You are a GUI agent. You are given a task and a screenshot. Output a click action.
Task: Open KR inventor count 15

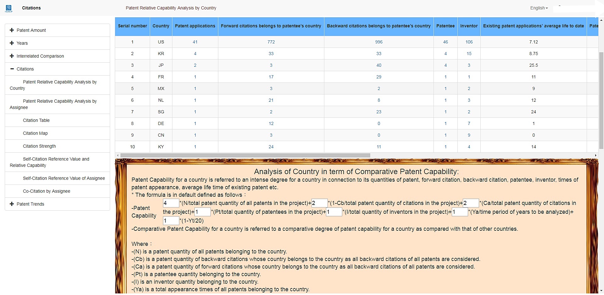click(469, 54)
